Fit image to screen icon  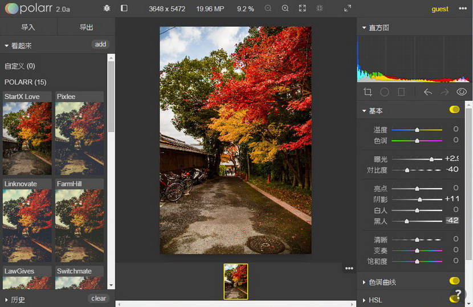pos(302,8)
